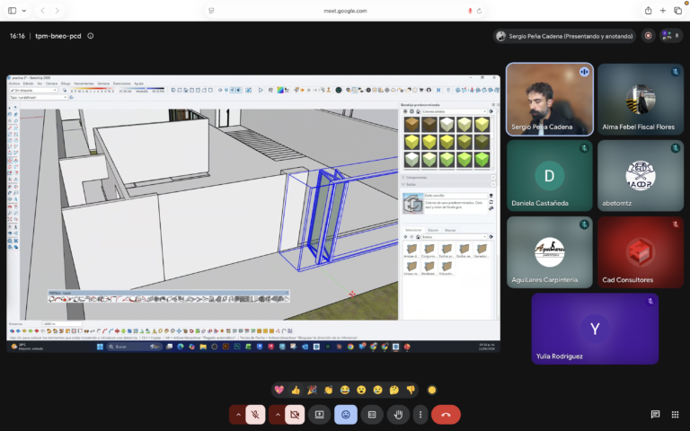
Task: Switch to the Front view icon
Action: 186,90
